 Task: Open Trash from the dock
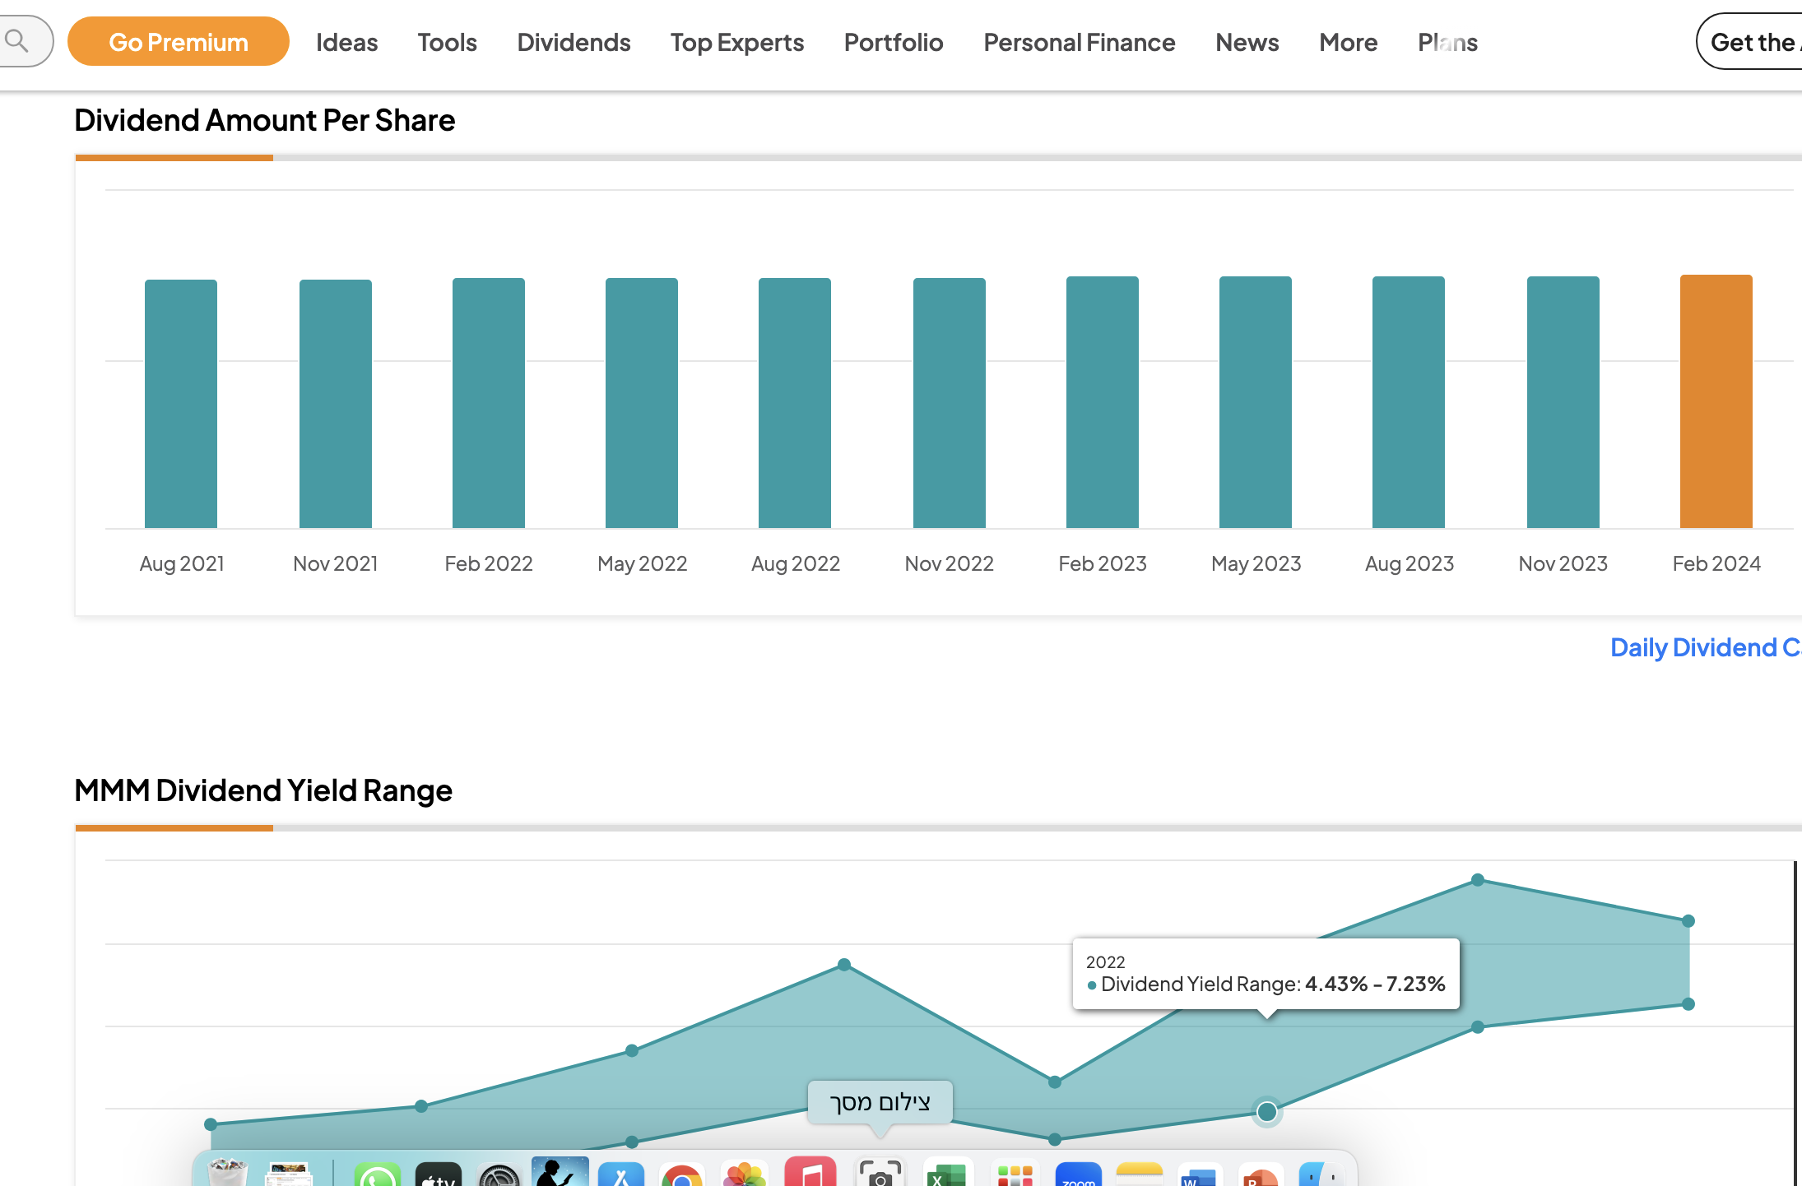227,1172
